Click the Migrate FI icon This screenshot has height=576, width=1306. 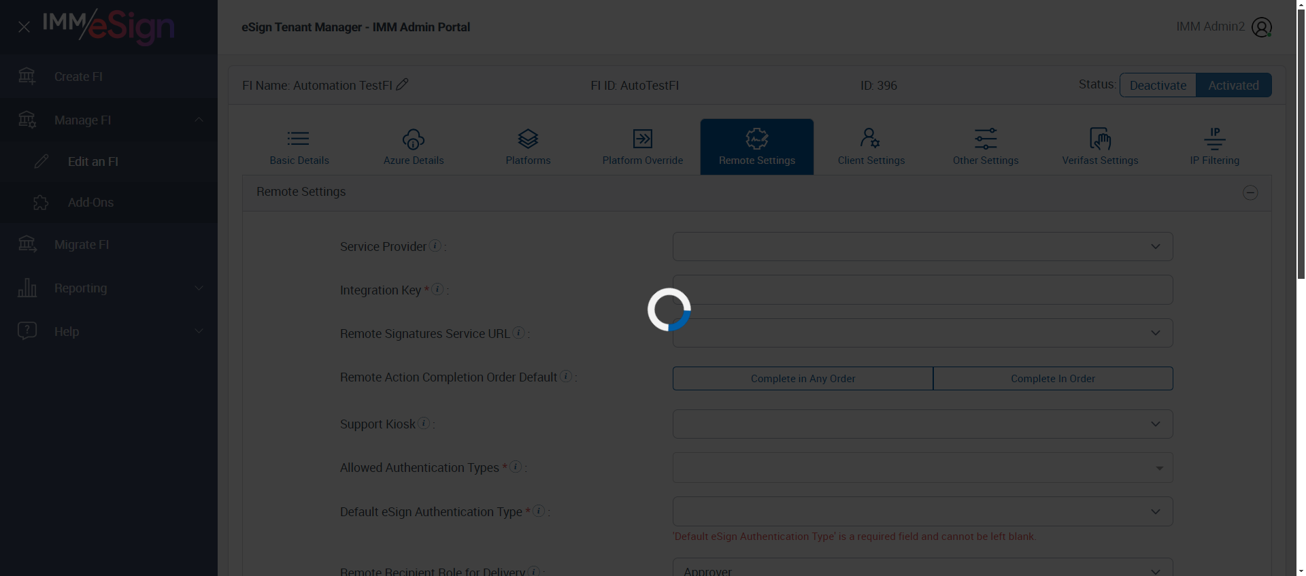point(27,244)
